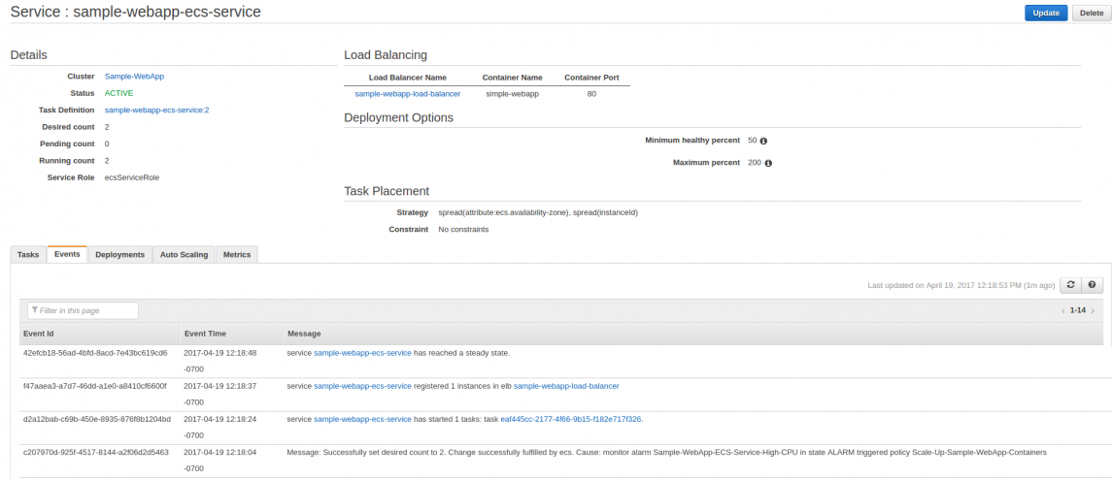1112x479 pixels.
Task: Click the Load Balancer Name column header
Action: [x=407, y=78]
